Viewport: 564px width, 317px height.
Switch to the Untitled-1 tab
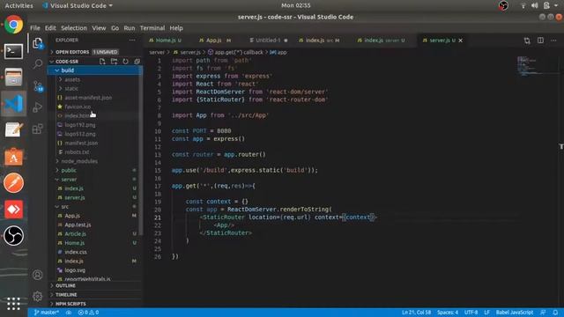coord(268,41)
